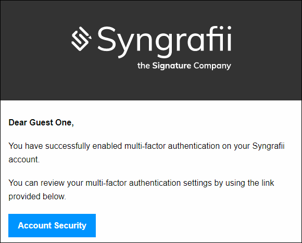The width and height of the screenshot is (302, 243).
Task: Click the large Syngrafii wordmark in the header
Action: 165,42
